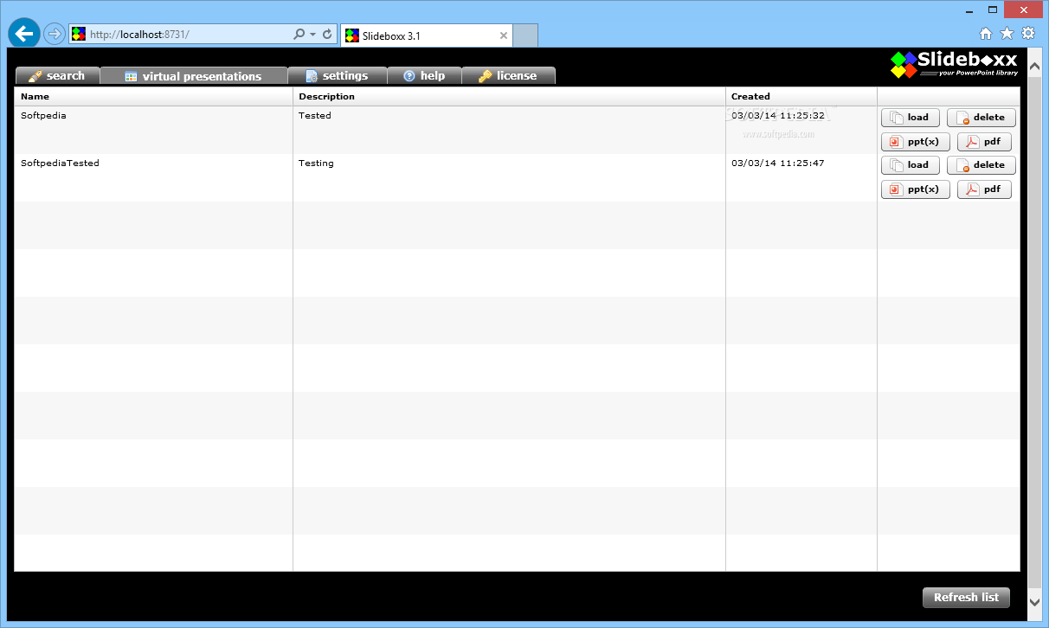Click the 'Testing' description cell
The height and width of the screenshot is (628, 1049).
316,163
